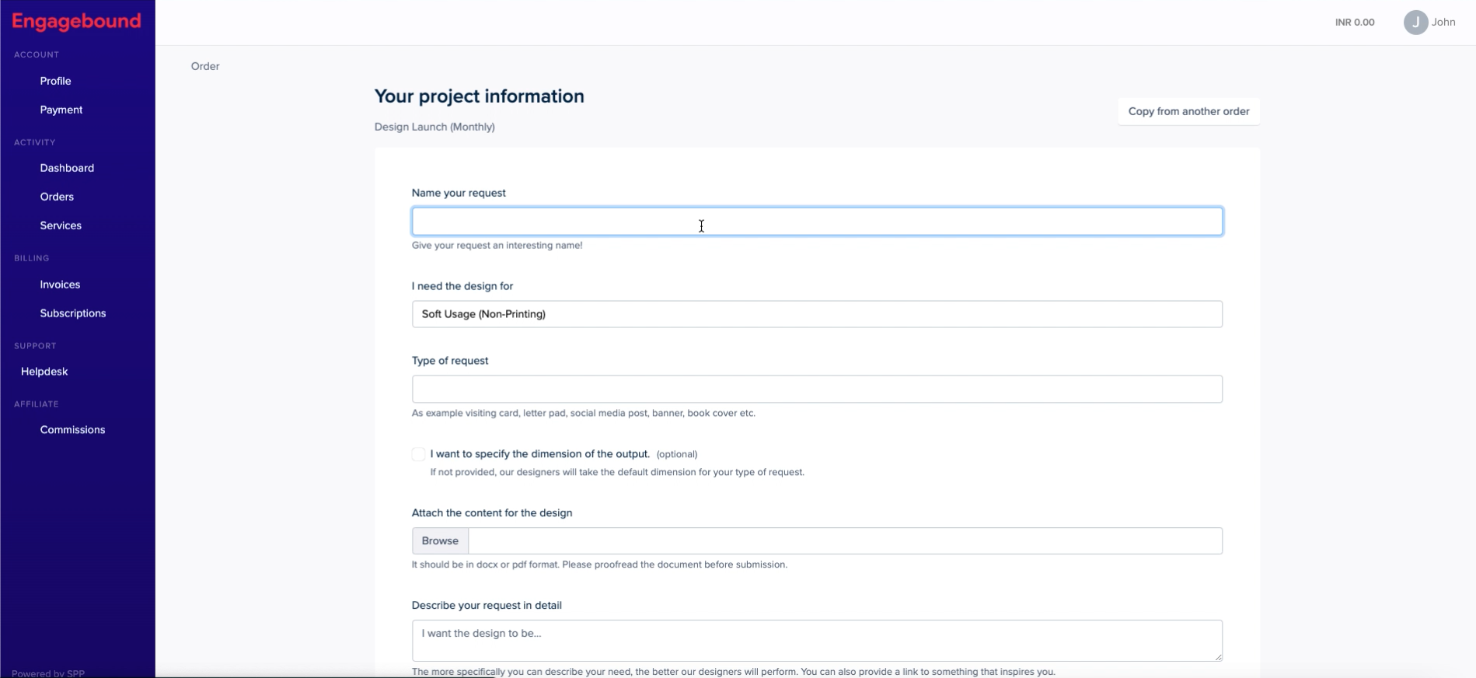Screen dimensions: 1476x678
Task: Open the 'I need the design for' dropdown
Action: click(x=816, y=314)
